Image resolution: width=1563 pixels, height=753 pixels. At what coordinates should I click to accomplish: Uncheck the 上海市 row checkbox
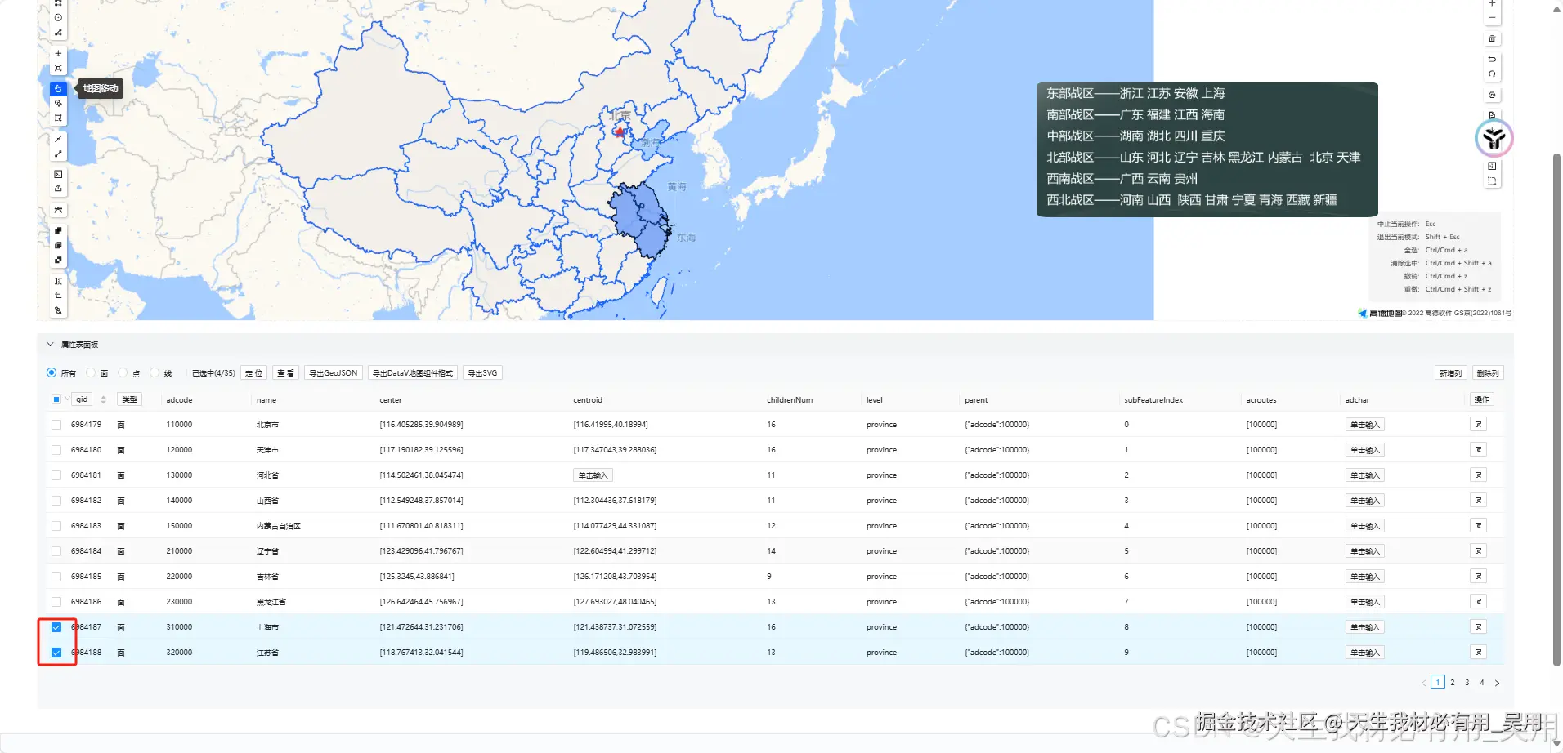pyautogui.click(x=56, y=627)
